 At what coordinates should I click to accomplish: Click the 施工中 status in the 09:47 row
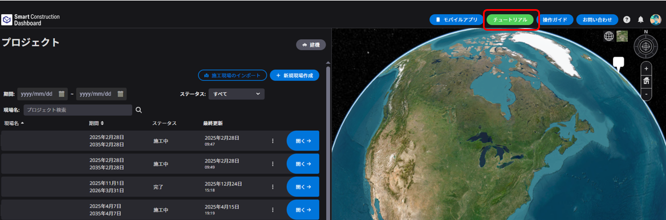tap(161, 141)
